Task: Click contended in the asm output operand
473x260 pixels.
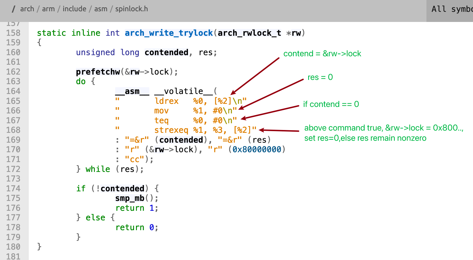Action: pos(181,140)
